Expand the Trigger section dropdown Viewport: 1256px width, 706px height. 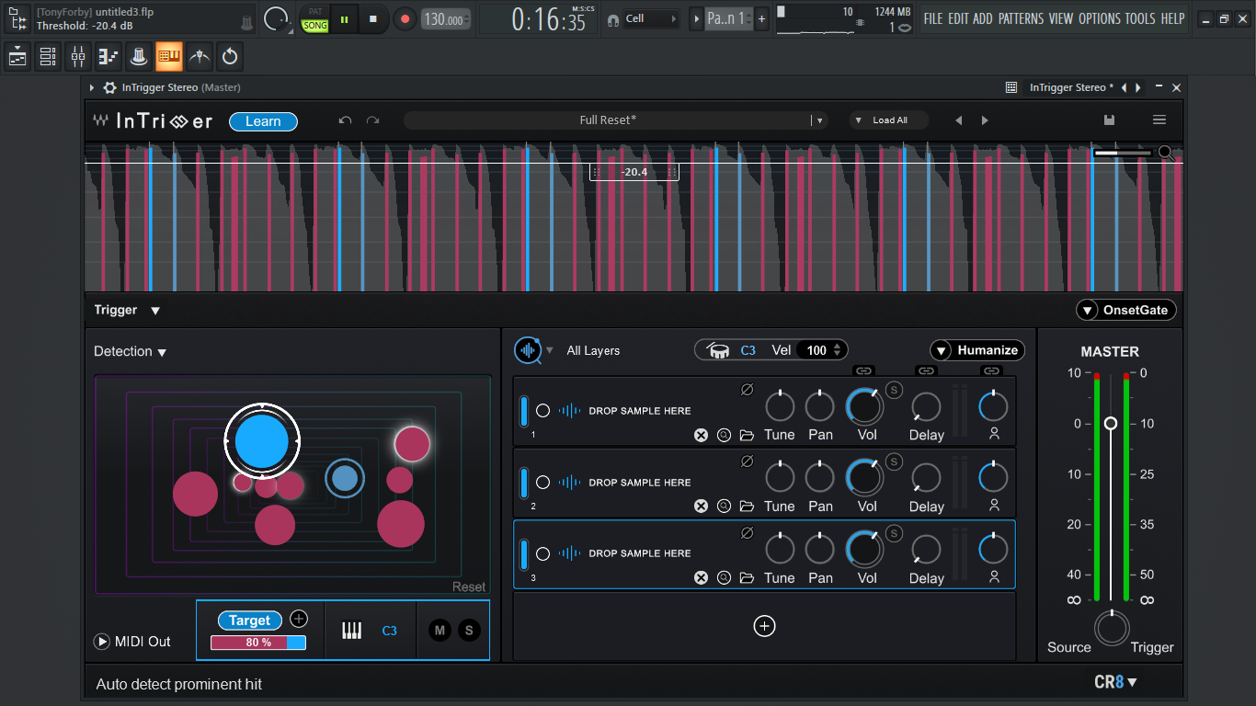[155, 311]
